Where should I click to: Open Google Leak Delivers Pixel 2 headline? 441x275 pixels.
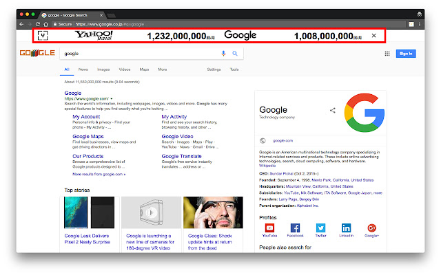pyautogui.click(x=88, y=239)
